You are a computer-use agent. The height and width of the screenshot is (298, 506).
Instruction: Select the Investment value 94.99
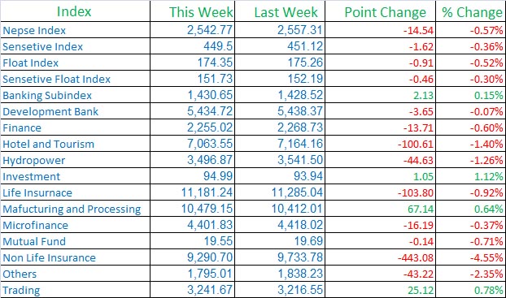[x=218, y=176]
